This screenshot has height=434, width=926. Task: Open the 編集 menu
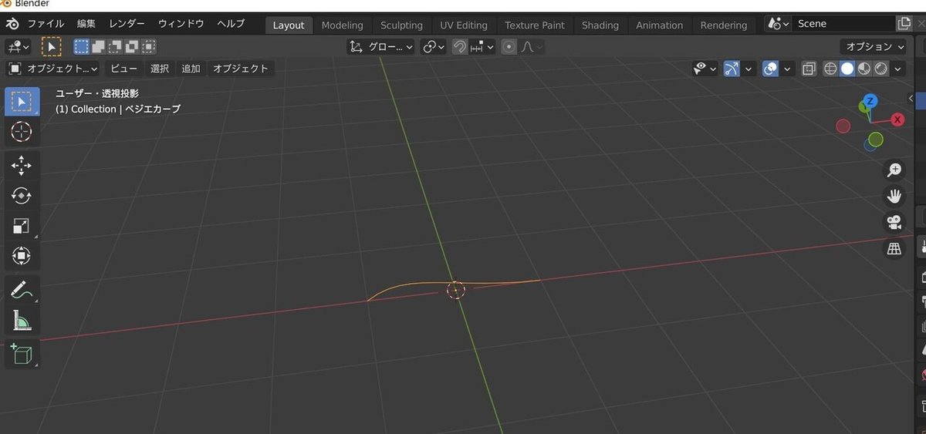(x=86, y=24)
